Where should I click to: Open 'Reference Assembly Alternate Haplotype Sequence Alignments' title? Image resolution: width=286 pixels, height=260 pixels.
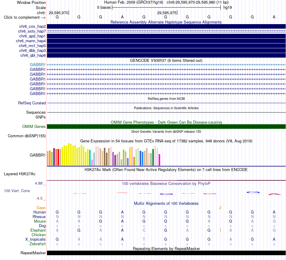click(x=166, y=22)
